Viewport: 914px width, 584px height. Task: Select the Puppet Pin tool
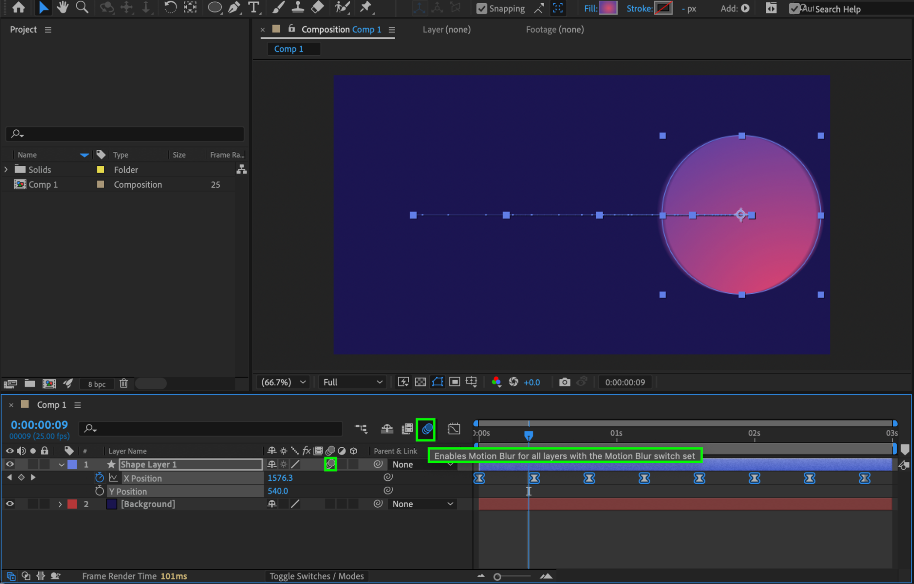click(365, 7)
